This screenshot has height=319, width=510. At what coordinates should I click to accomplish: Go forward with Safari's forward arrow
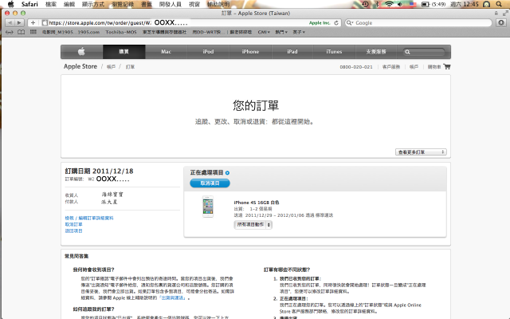[x=19, y=23]
